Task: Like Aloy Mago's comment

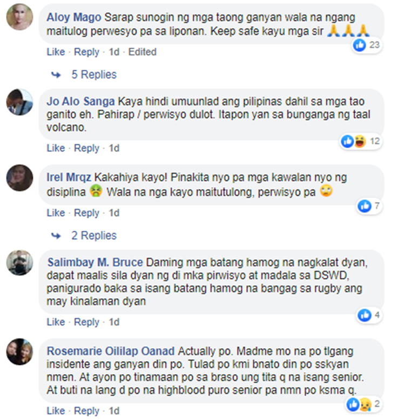Action: click(x=56, y=52)
